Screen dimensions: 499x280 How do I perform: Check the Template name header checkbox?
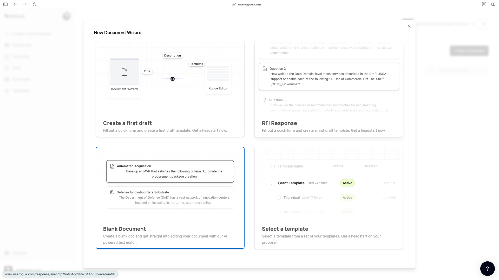[273, 166]
